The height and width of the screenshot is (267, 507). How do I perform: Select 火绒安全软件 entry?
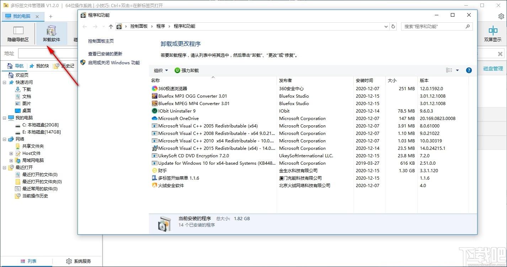(x=309, y=186)
